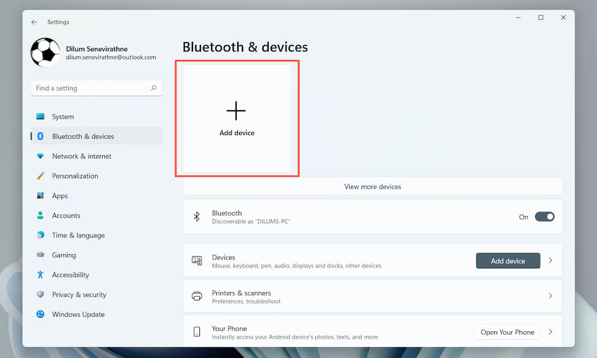Click the System monitor icon
This screenshot has height=358, width=597.
click(40, 117)
